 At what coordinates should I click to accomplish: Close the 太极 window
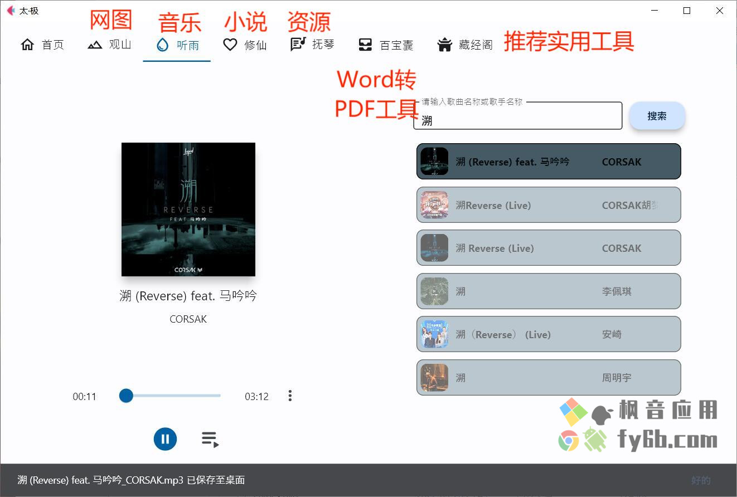[x=720, y=11]
